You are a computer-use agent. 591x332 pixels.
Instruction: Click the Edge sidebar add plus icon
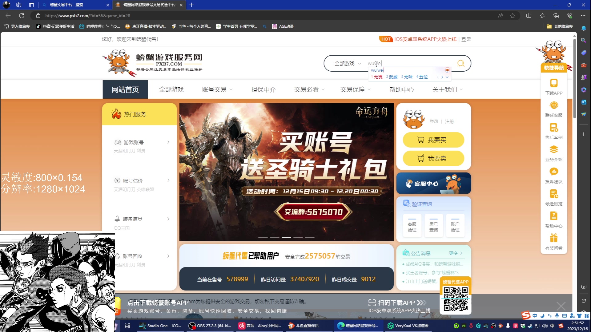pyautogui.click(x=584, y=134)
